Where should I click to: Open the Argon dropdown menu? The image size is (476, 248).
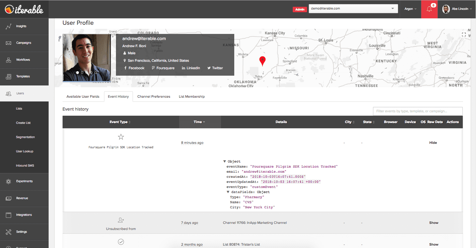[410, 9]
